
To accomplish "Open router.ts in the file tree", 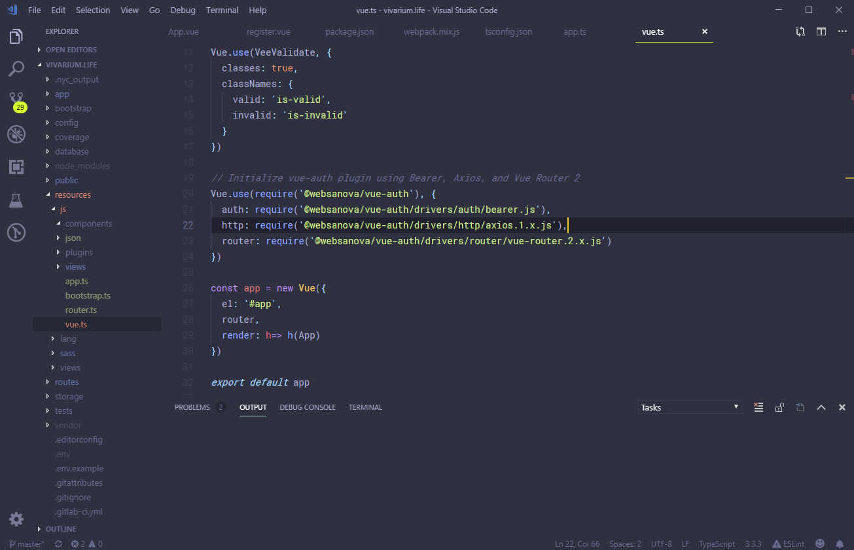I will (81, 310).
